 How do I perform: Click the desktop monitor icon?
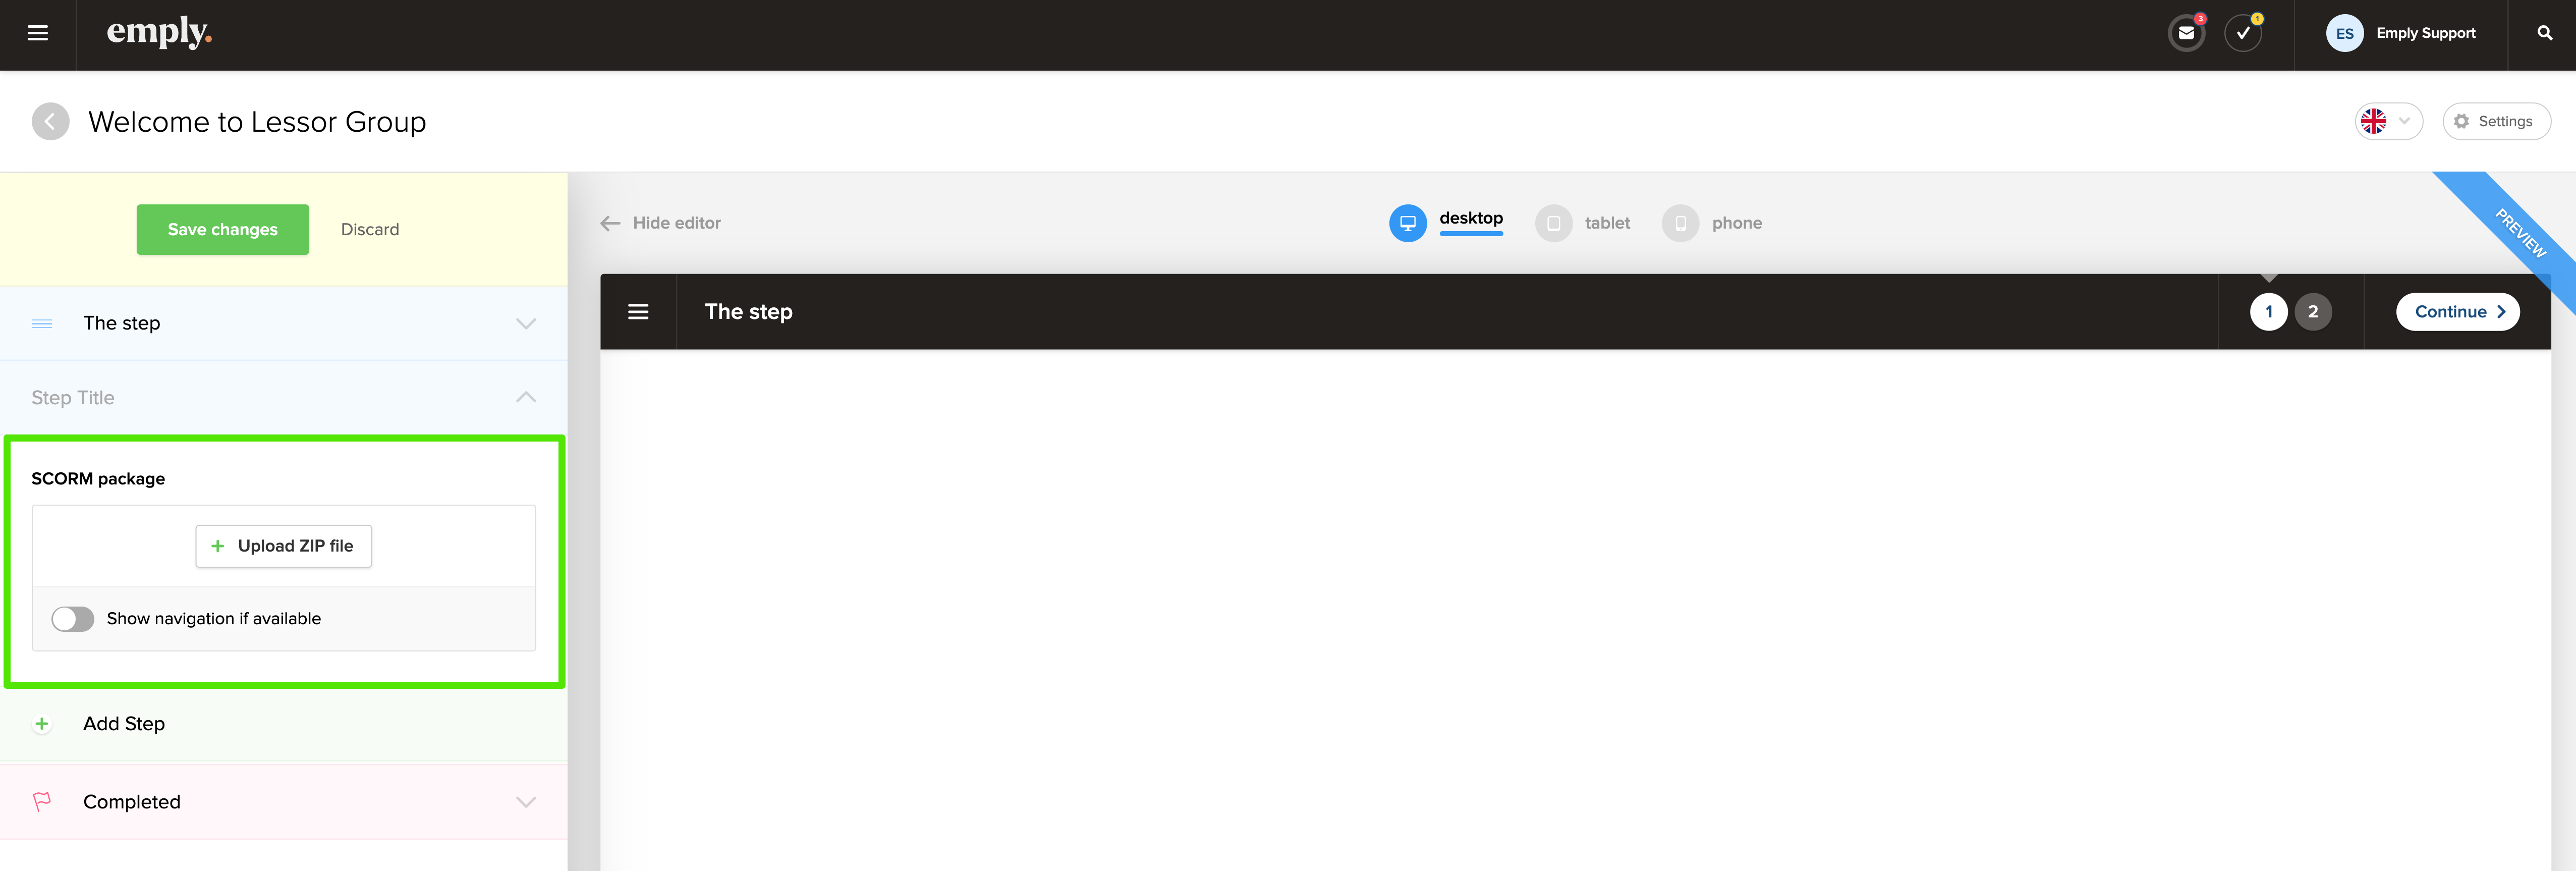[1407, 223]
